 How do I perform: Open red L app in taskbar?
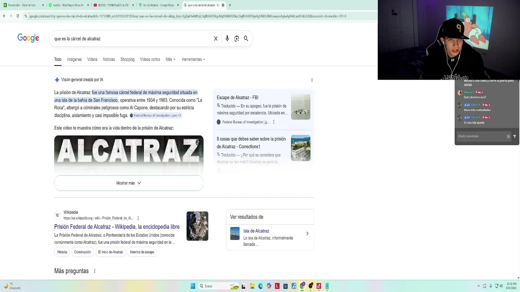tap(277, 286)
